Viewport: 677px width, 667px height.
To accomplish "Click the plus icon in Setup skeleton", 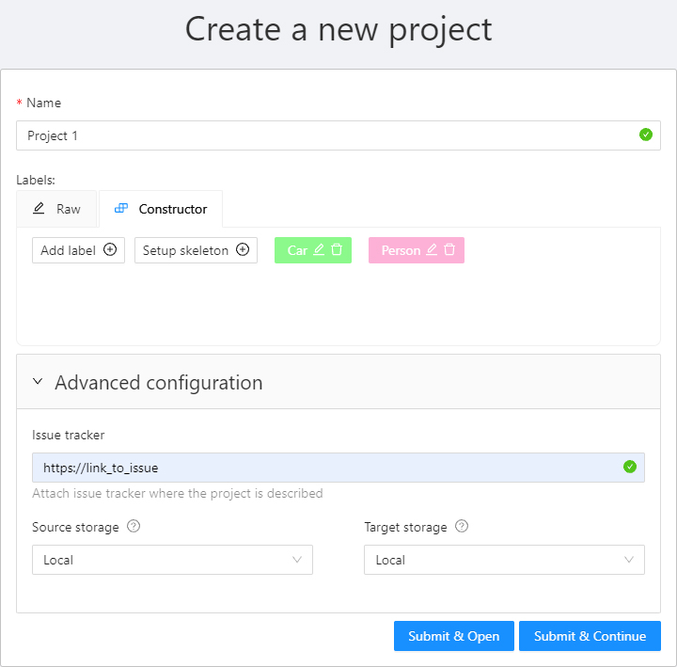I will pyautogui.click(x=243, y=250).
